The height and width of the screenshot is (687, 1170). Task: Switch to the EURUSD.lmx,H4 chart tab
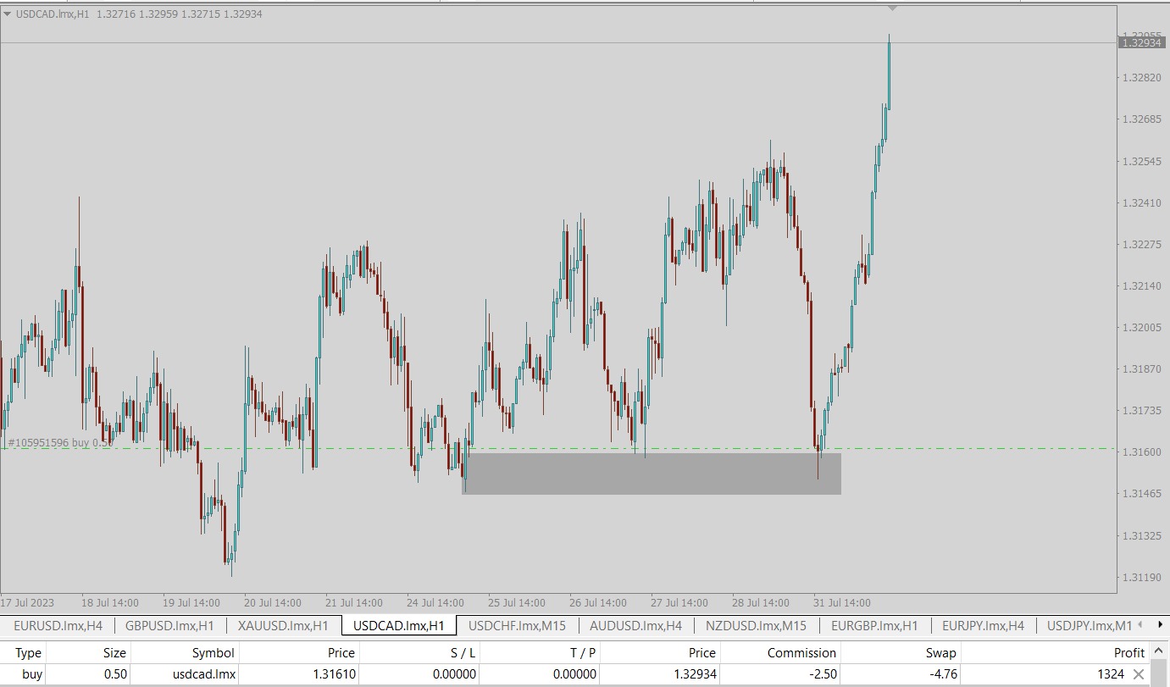(58, 626)
